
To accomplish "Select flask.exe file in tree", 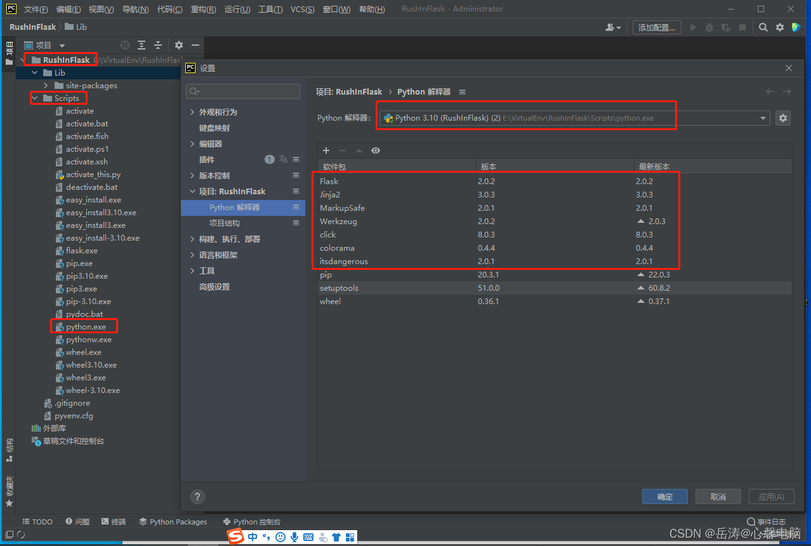I will [x=82, y=251].
